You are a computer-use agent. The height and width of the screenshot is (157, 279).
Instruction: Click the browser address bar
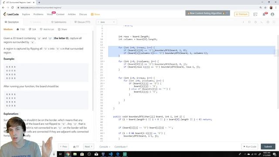[x=137, y=7]
